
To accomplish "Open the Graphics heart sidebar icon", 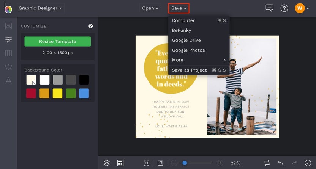I will 8,67.
